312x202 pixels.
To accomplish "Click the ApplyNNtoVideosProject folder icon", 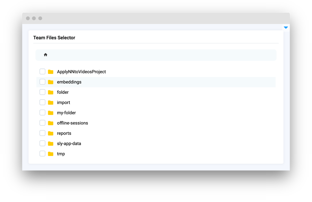I will (x=51, y=72).
